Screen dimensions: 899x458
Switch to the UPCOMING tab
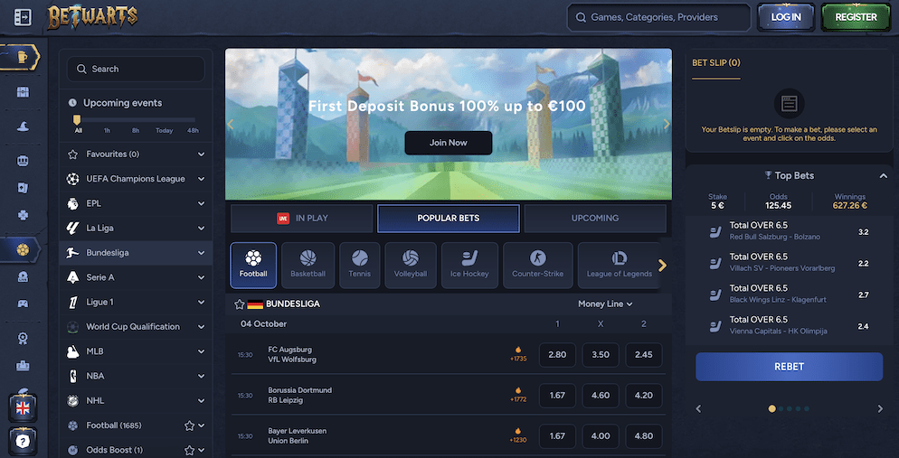(594, 218)
